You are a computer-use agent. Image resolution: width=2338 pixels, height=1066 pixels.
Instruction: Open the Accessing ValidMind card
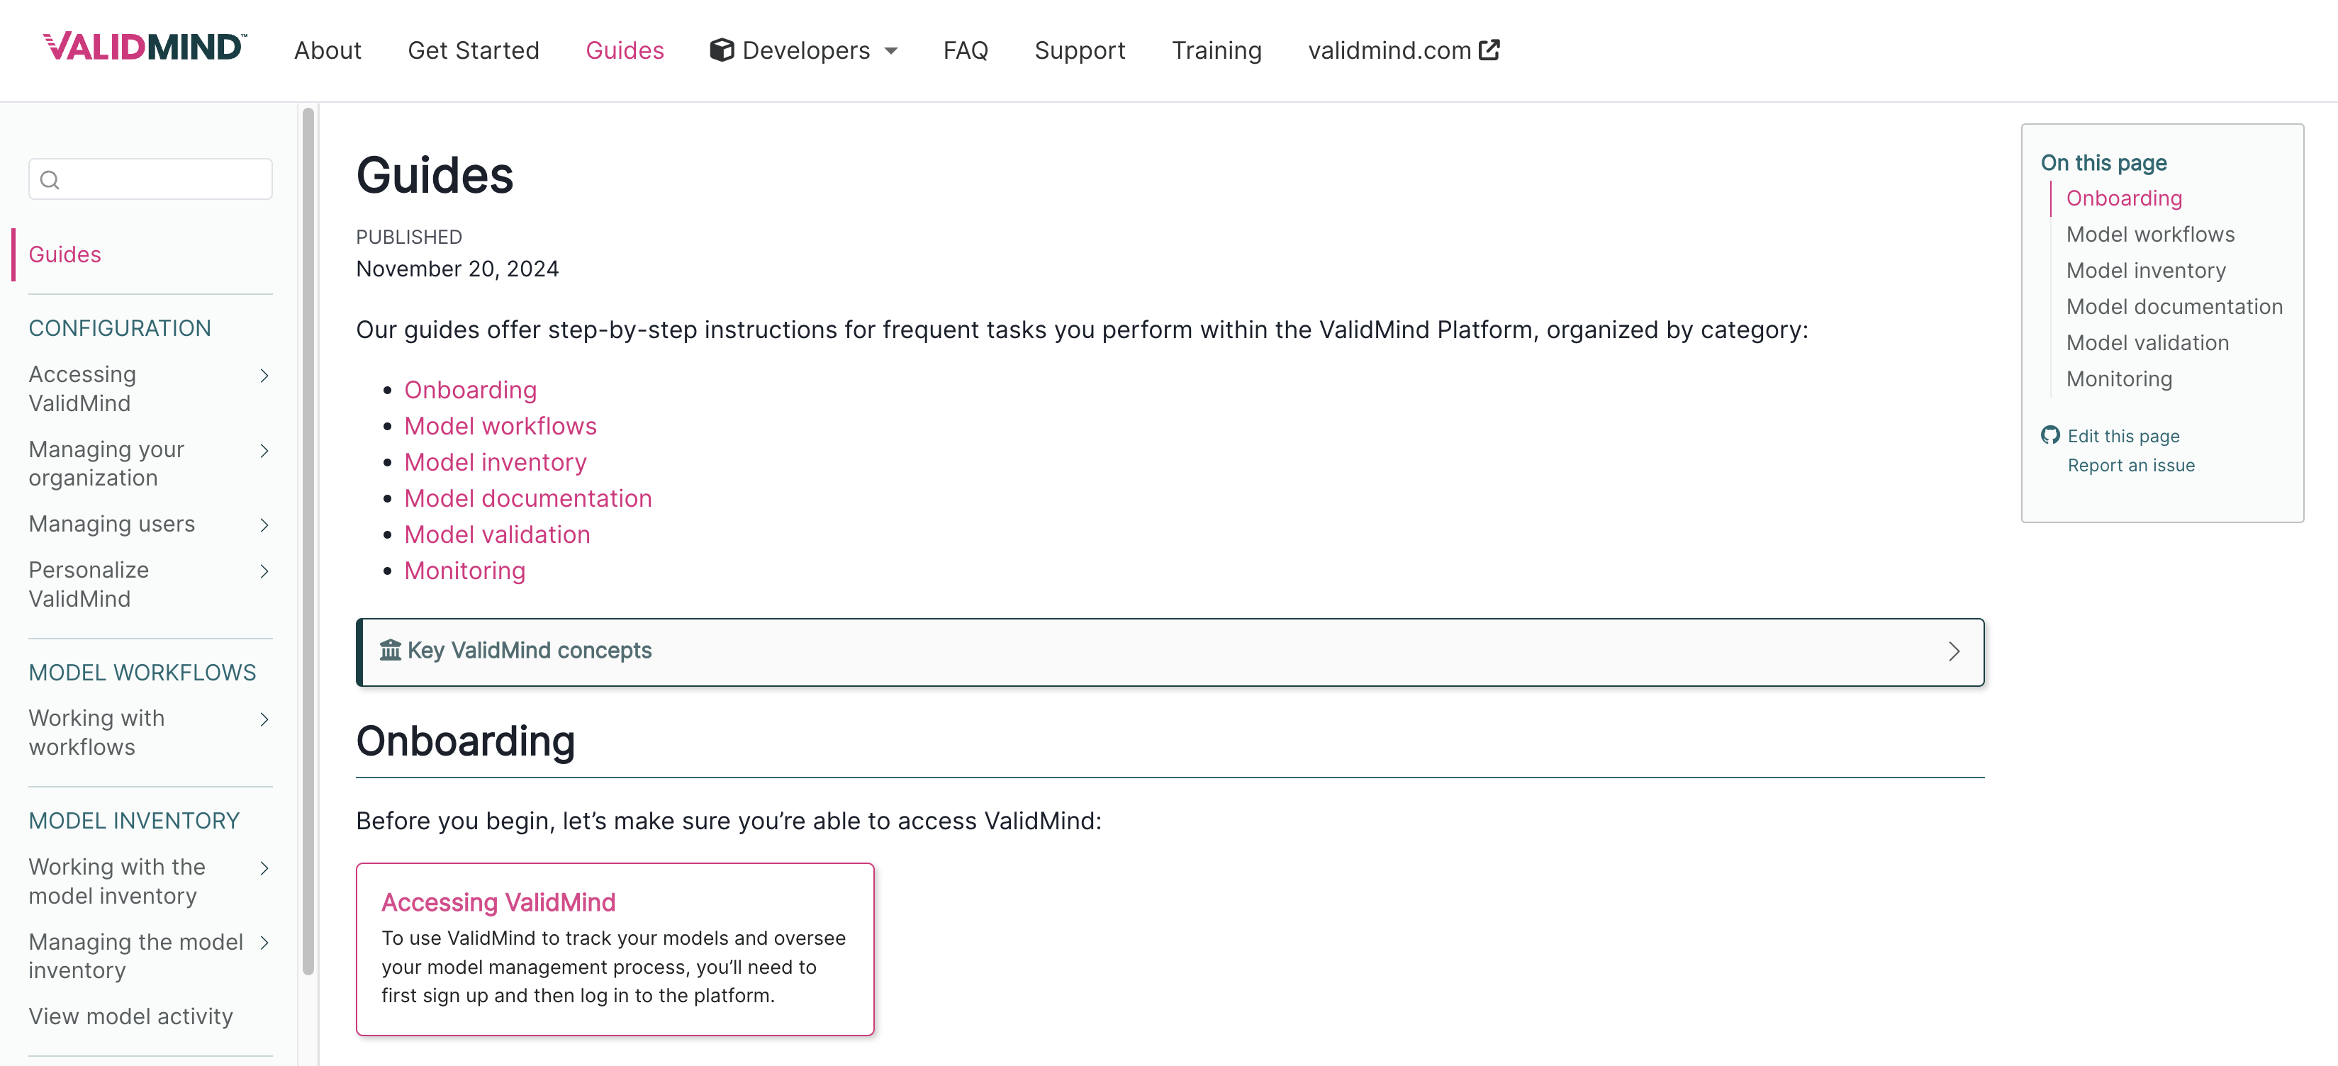coord(498,902)
